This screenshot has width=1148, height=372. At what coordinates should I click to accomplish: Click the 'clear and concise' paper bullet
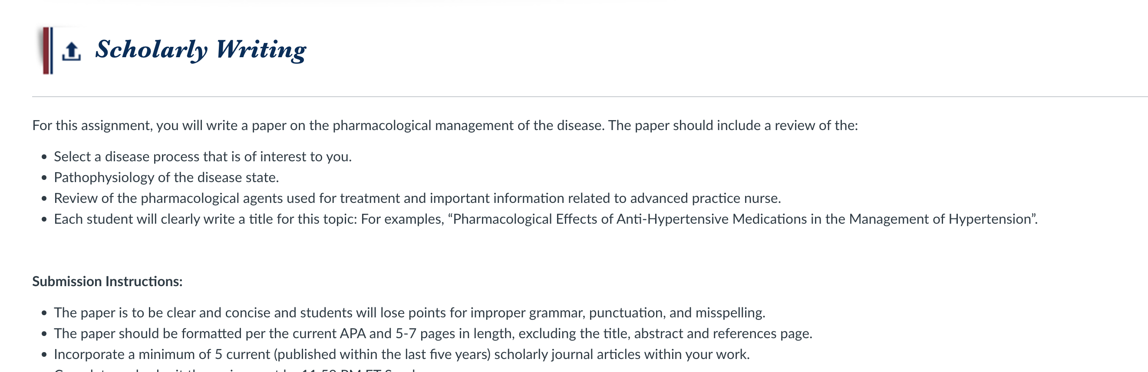point(409,313)
